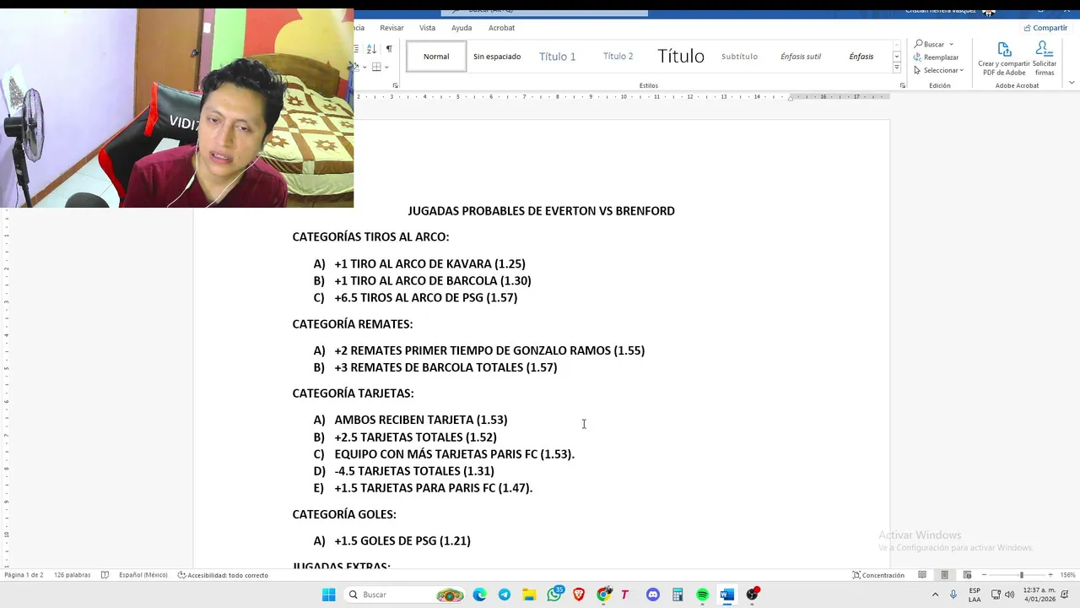The height and width of the screenshot is (608, 1080).
Task: Click Reemplazar in the Edición group
Action: 936,57
